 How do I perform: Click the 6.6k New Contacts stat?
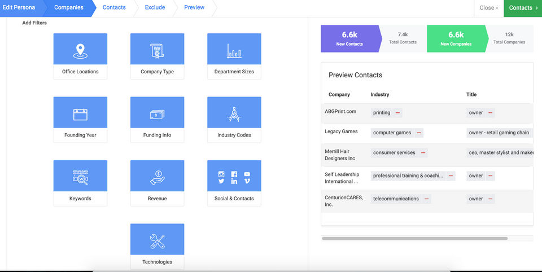[x=349, y=39]
